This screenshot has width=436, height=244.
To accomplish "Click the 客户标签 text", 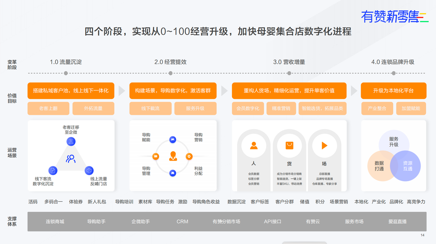I will (260, 202).
